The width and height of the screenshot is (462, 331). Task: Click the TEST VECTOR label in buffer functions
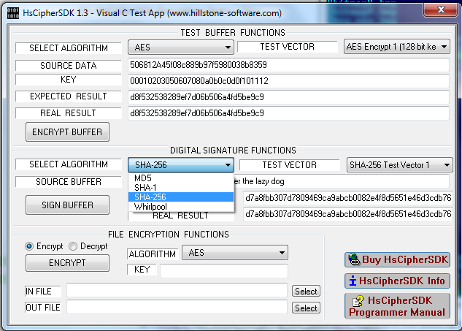coord(288,47)
